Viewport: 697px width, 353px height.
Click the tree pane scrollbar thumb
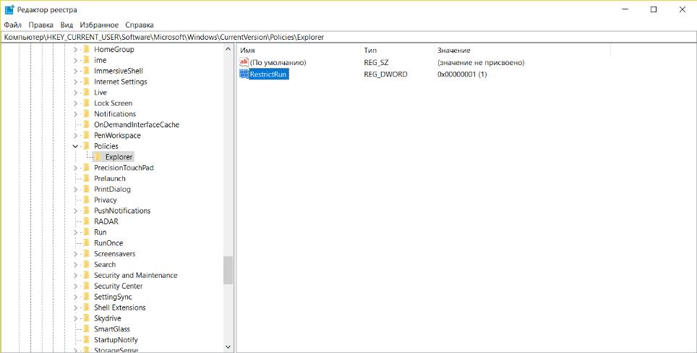click(228, 271)
